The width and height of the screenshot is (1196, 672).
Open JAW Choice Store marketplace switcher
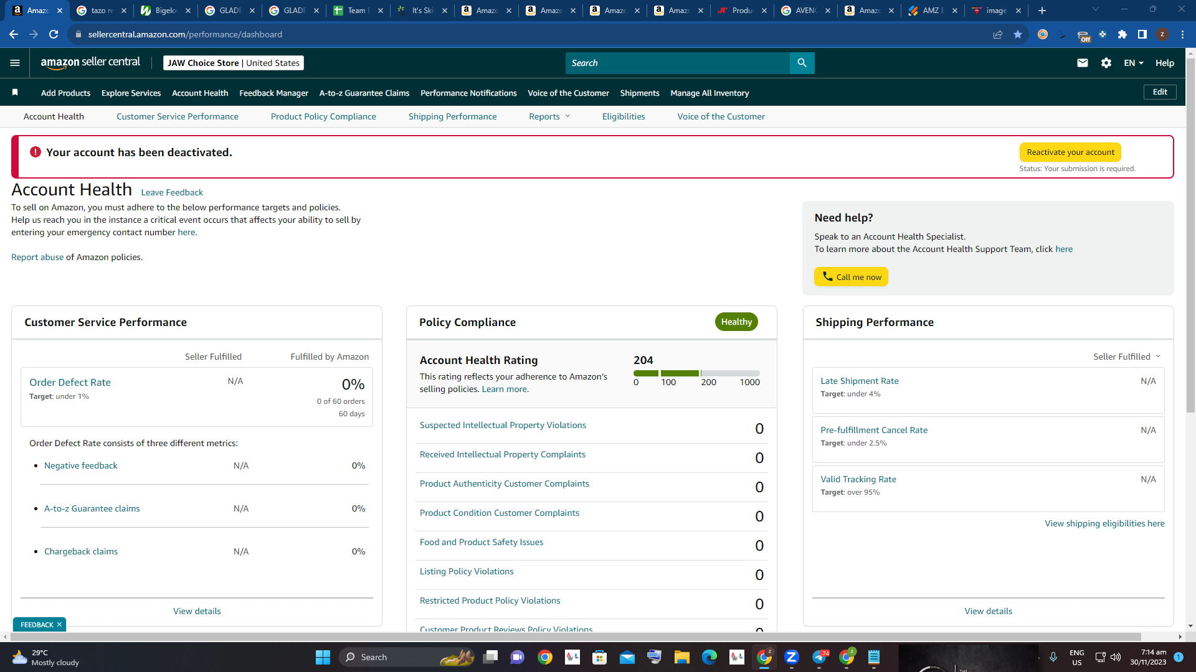[234, 63]
